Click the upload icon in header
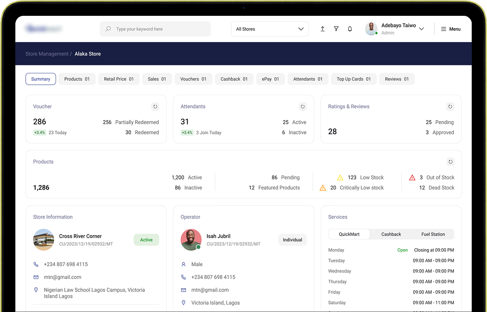 [322, 29]
